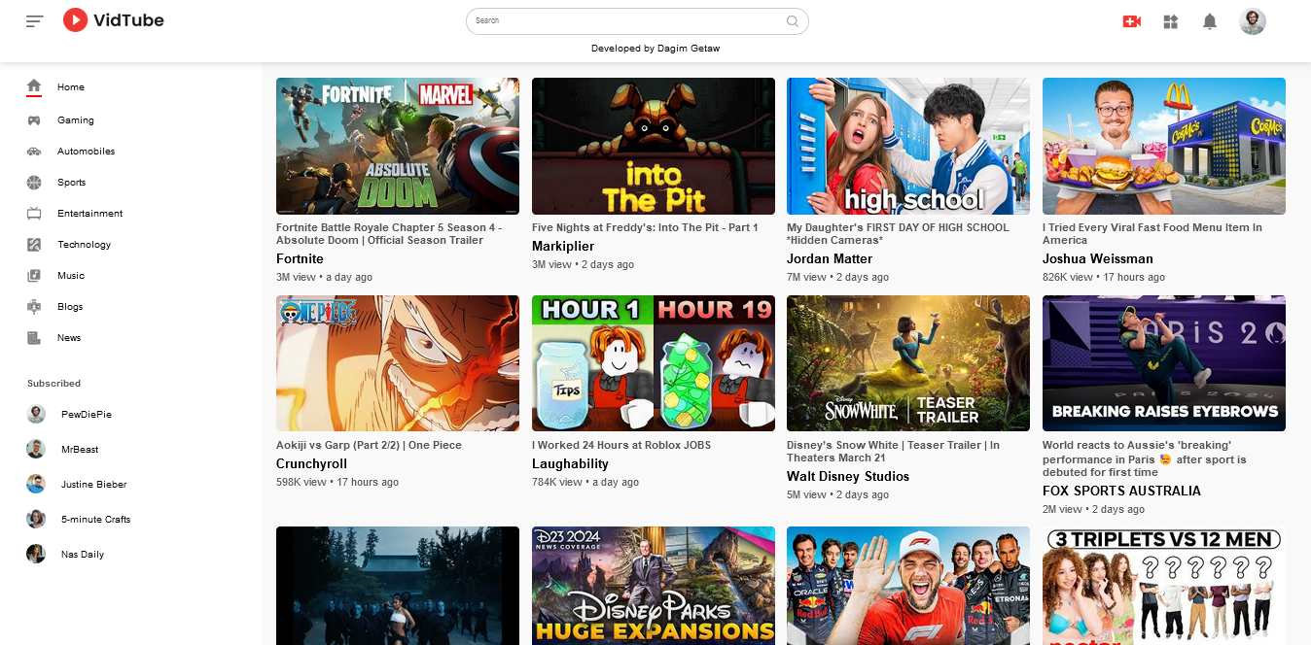Open the Nas Daily subscription
Viewport: 1311px width, 645px height.
(83, 554)
